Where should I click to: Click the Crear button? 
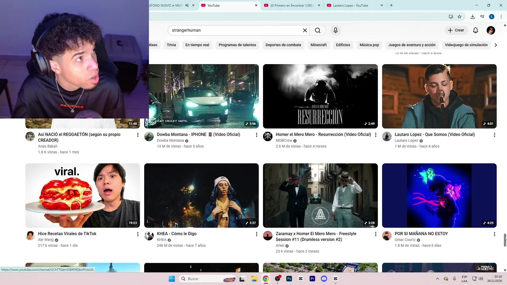coord(456,30)
